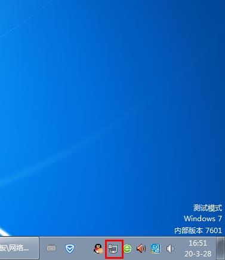Open the clock showing 16:51
The height and width of the screenshot is (260, 225).
(x=198, y=243)
